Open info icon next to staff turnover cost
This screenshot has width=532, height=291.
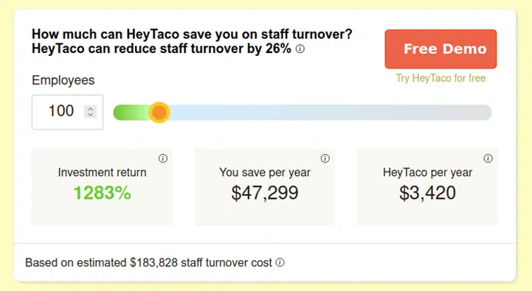(280, 262)
